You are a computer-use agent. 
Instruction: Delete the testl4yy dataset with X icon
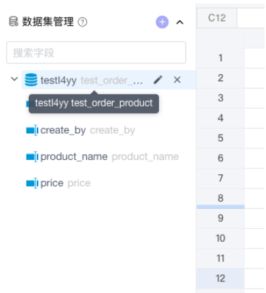click(x=177, y=80)
